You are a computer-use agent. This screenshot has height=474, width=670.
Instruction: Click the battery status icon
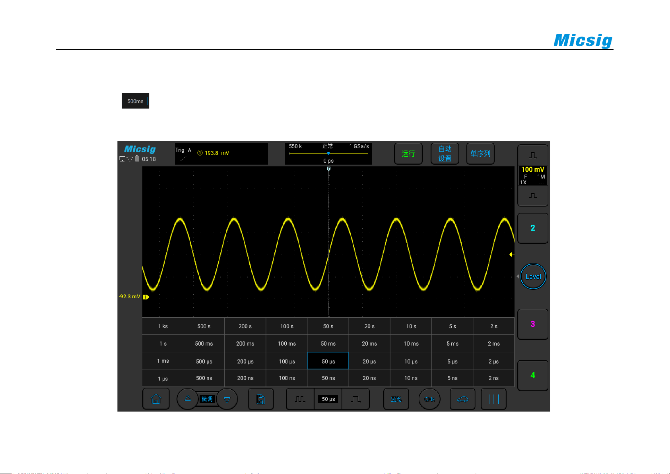coord(137,159)
